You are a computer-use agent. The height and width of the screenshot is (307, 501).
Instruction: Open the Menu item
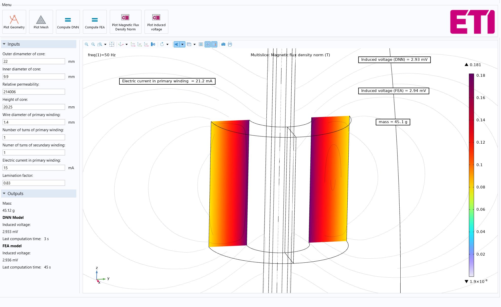7,5
